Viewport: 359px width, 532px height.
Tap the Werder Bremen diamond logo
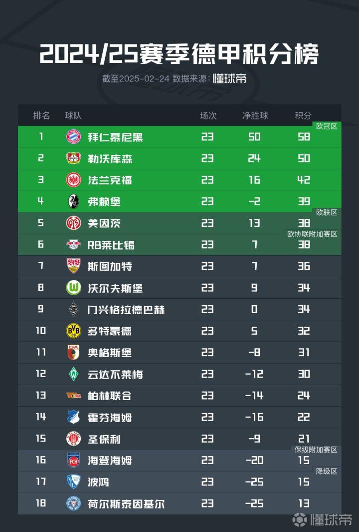(73, 374)
